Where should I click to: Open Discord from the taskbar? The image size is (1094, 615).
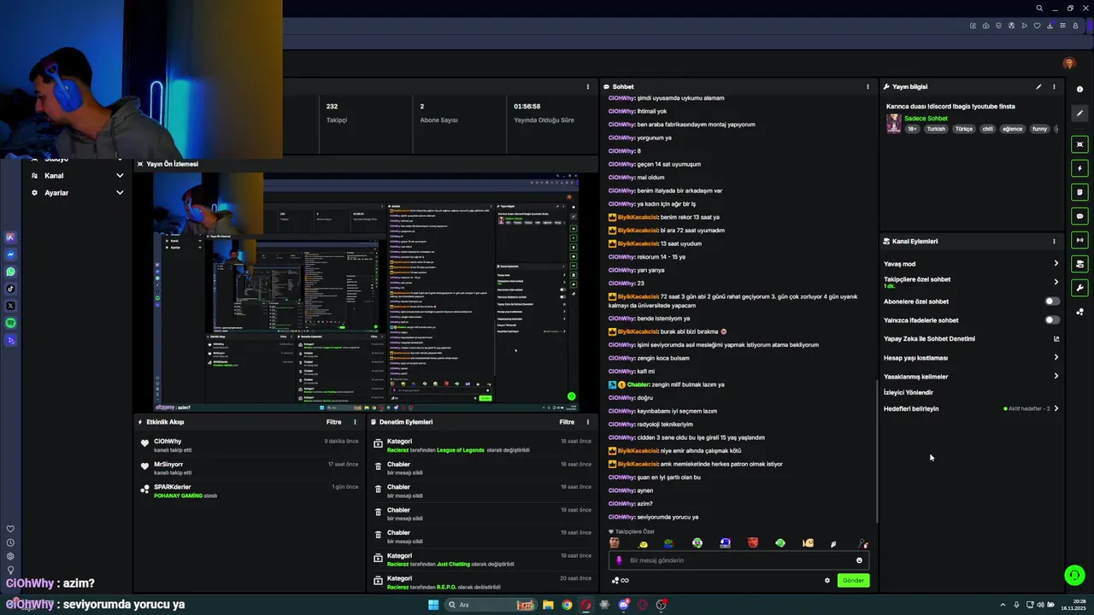pyautogui.click(x=623, y=605)
